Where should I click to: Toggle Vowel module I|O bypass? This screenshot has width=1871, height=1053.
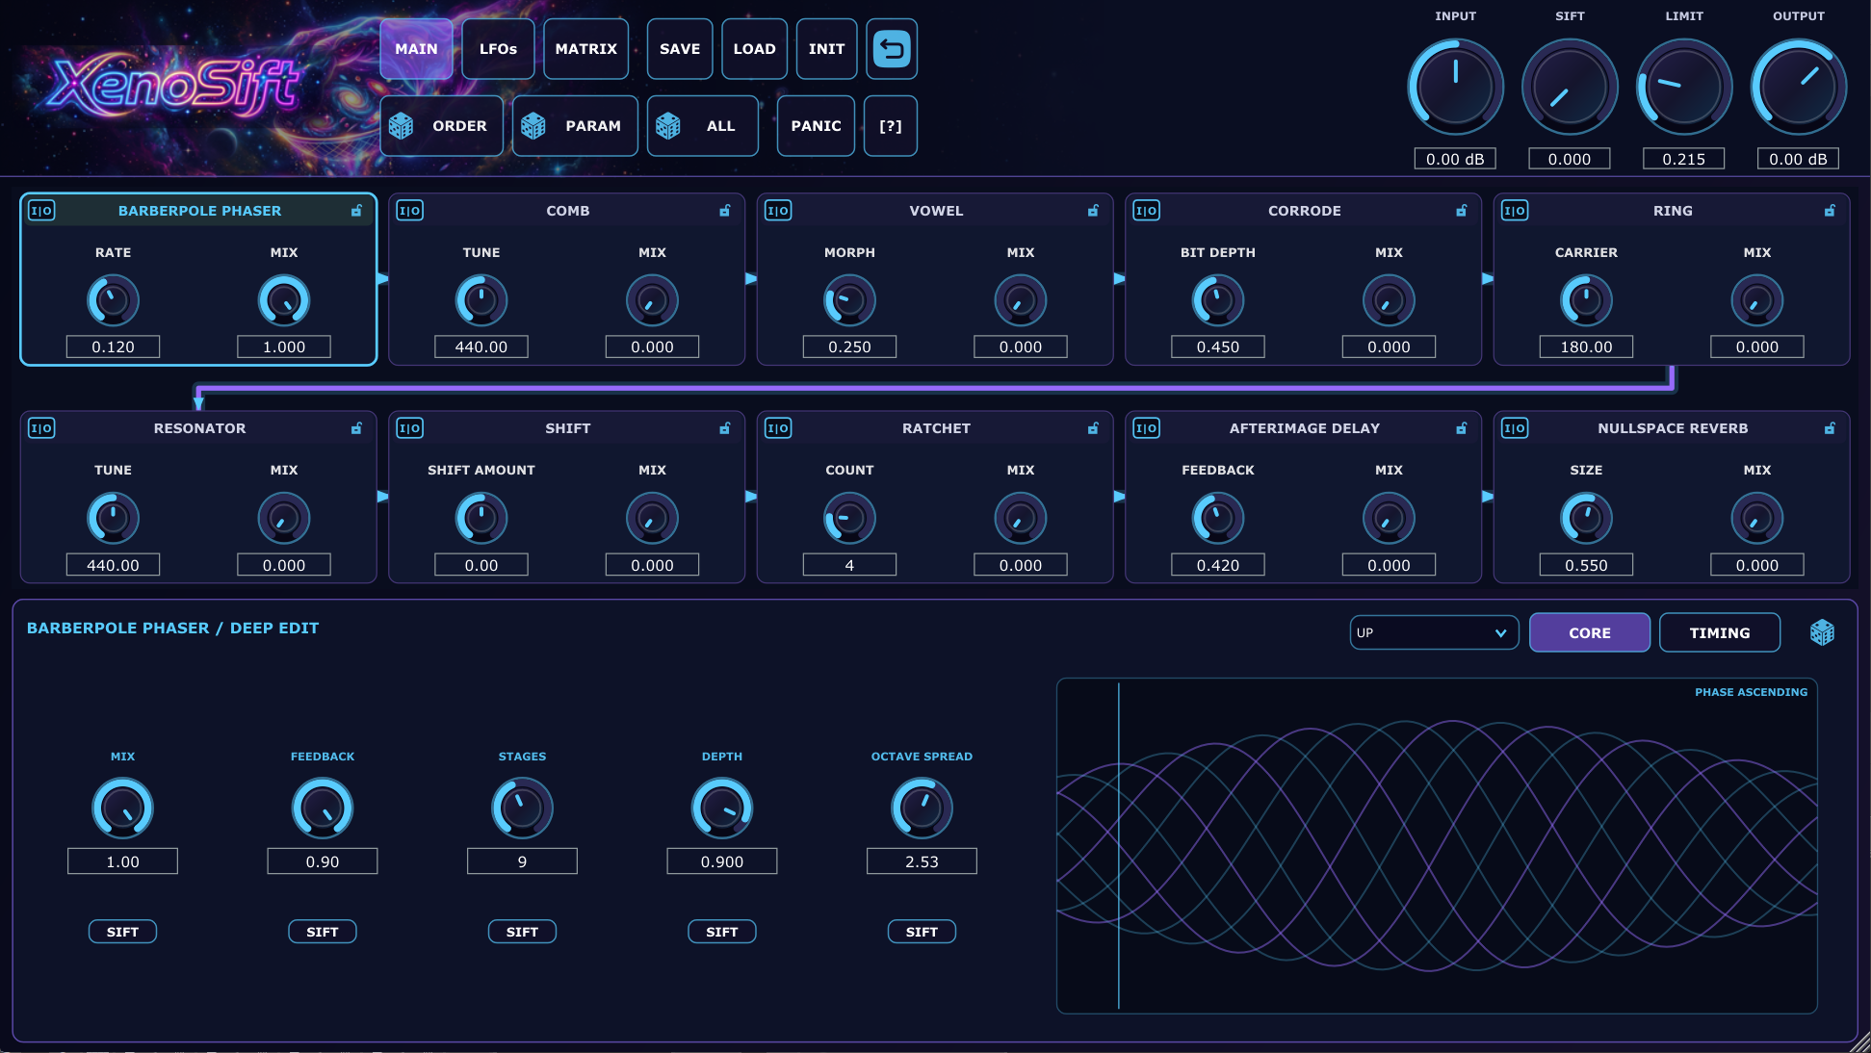pos(778,211)
